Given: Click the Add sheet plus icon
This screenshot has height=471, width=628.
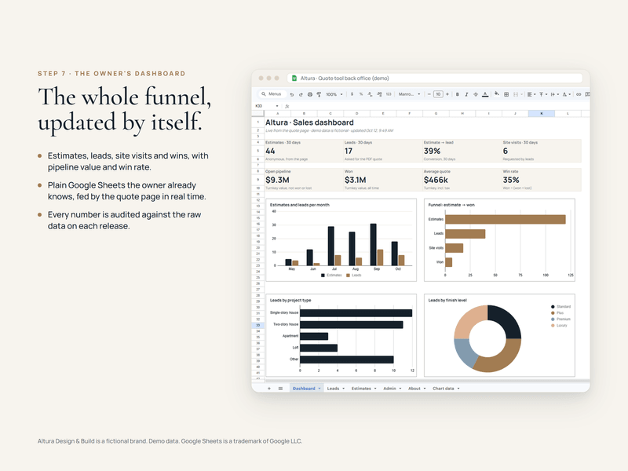Looking at the screenshot, I should 269,388.
